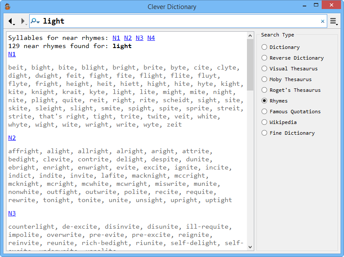Screen dimensions: 344x257
Task: Click the word "counterlight" in N3 rhymes
Action: coord(31,227)
